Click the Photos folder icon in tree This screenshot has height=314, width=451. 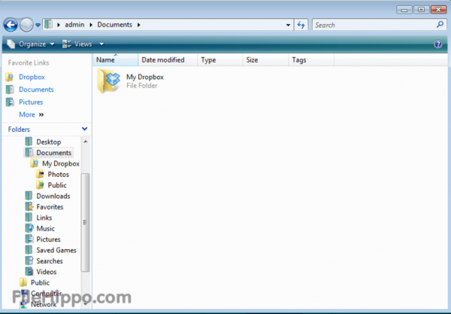pyautogui.click(x=41, y=174)
